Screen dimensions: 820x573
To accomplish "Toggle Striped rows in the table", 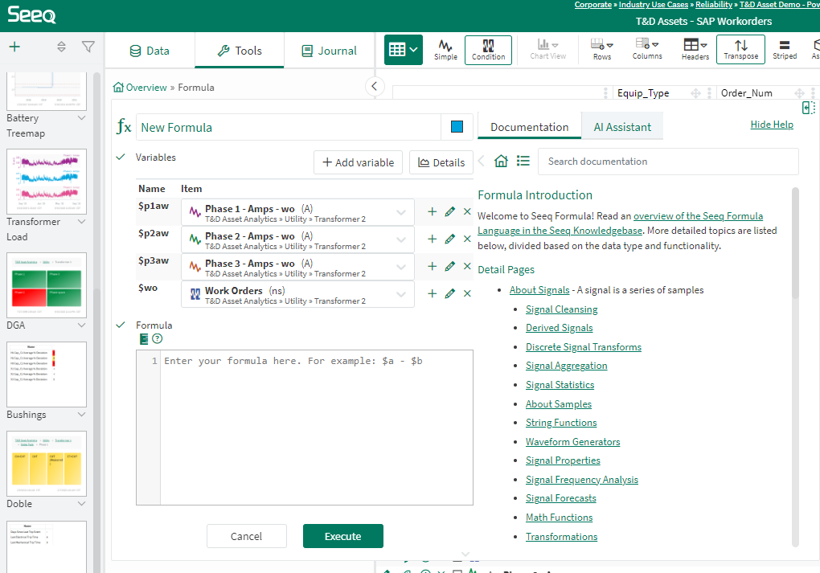I will [x=785, y=49].
